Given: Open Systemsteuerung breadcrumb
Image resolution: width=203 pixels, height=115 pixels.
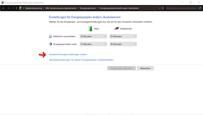Looking at the screenshot, I should click(x=34, y=8).
